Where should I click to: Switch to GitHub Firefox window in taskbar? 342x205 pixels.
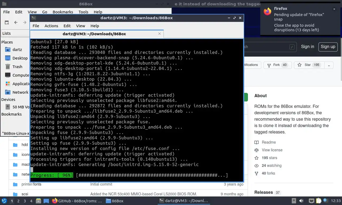[77, 201]
